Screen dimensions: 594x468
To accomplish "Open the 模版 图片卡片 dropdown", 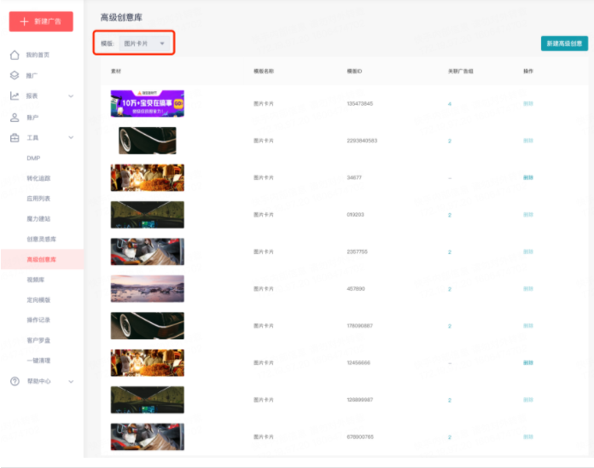I will 143,43.
